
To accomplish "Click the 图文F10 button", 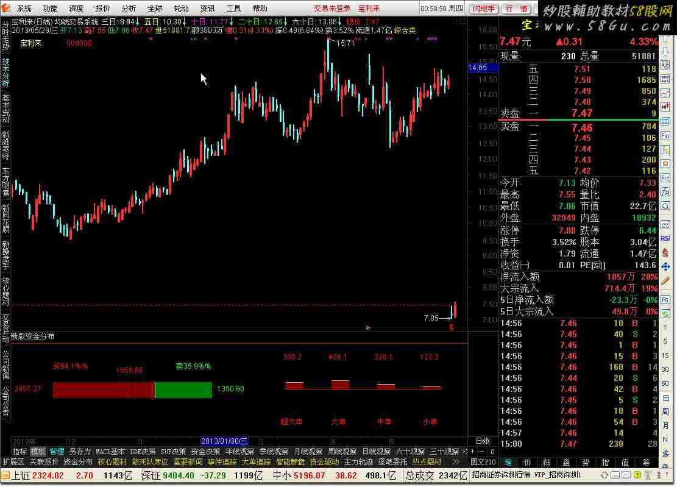I will tap(483, 462).
